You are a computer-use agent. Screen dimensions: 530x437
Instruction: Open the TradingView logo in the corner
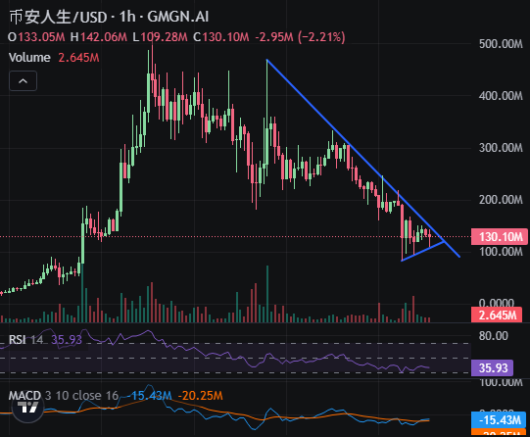[x=27, y=408]
